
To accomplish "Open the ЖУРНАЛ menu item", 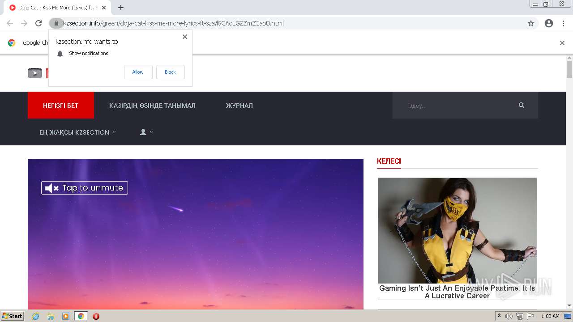I will point(239,106).
